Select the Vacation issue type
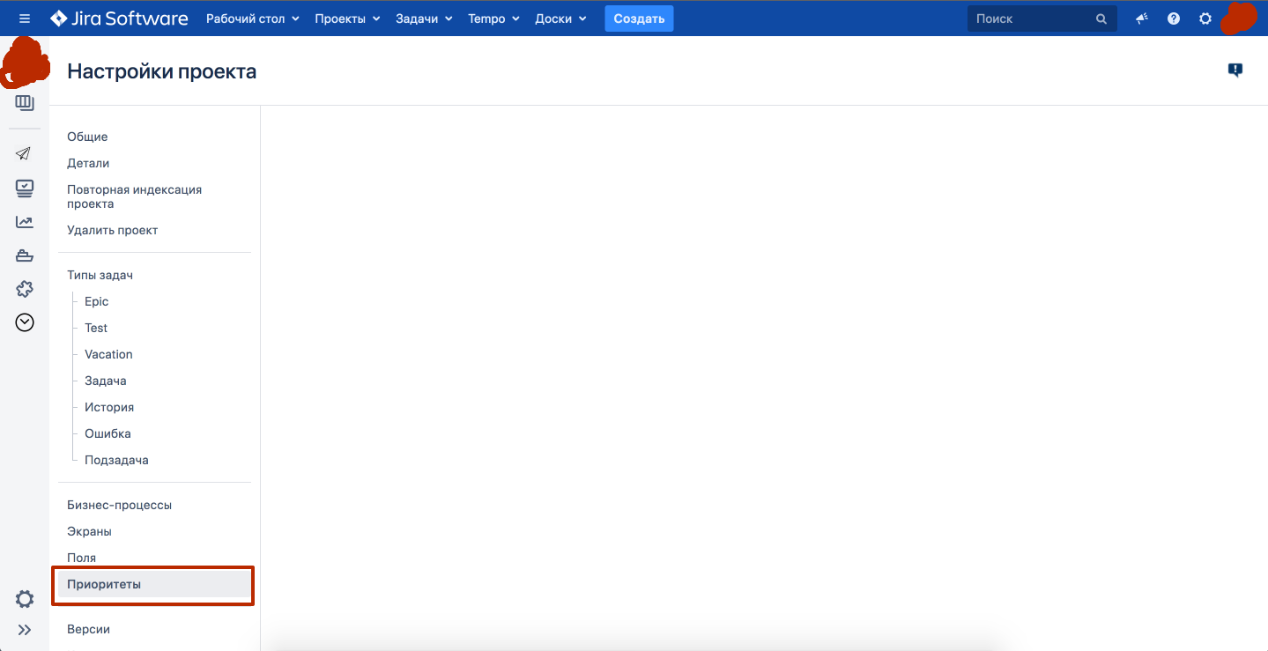Viewport: 1268px width, 651px height. tap(108, 355)
